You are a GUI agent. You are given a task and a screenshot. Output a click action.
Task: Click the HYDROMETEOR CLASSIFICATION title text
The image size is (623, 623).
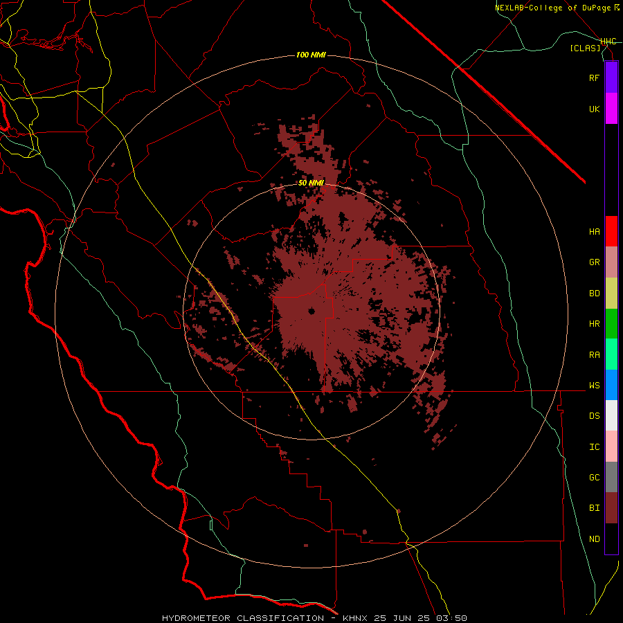pyautogui.click(x=243, y=618)
